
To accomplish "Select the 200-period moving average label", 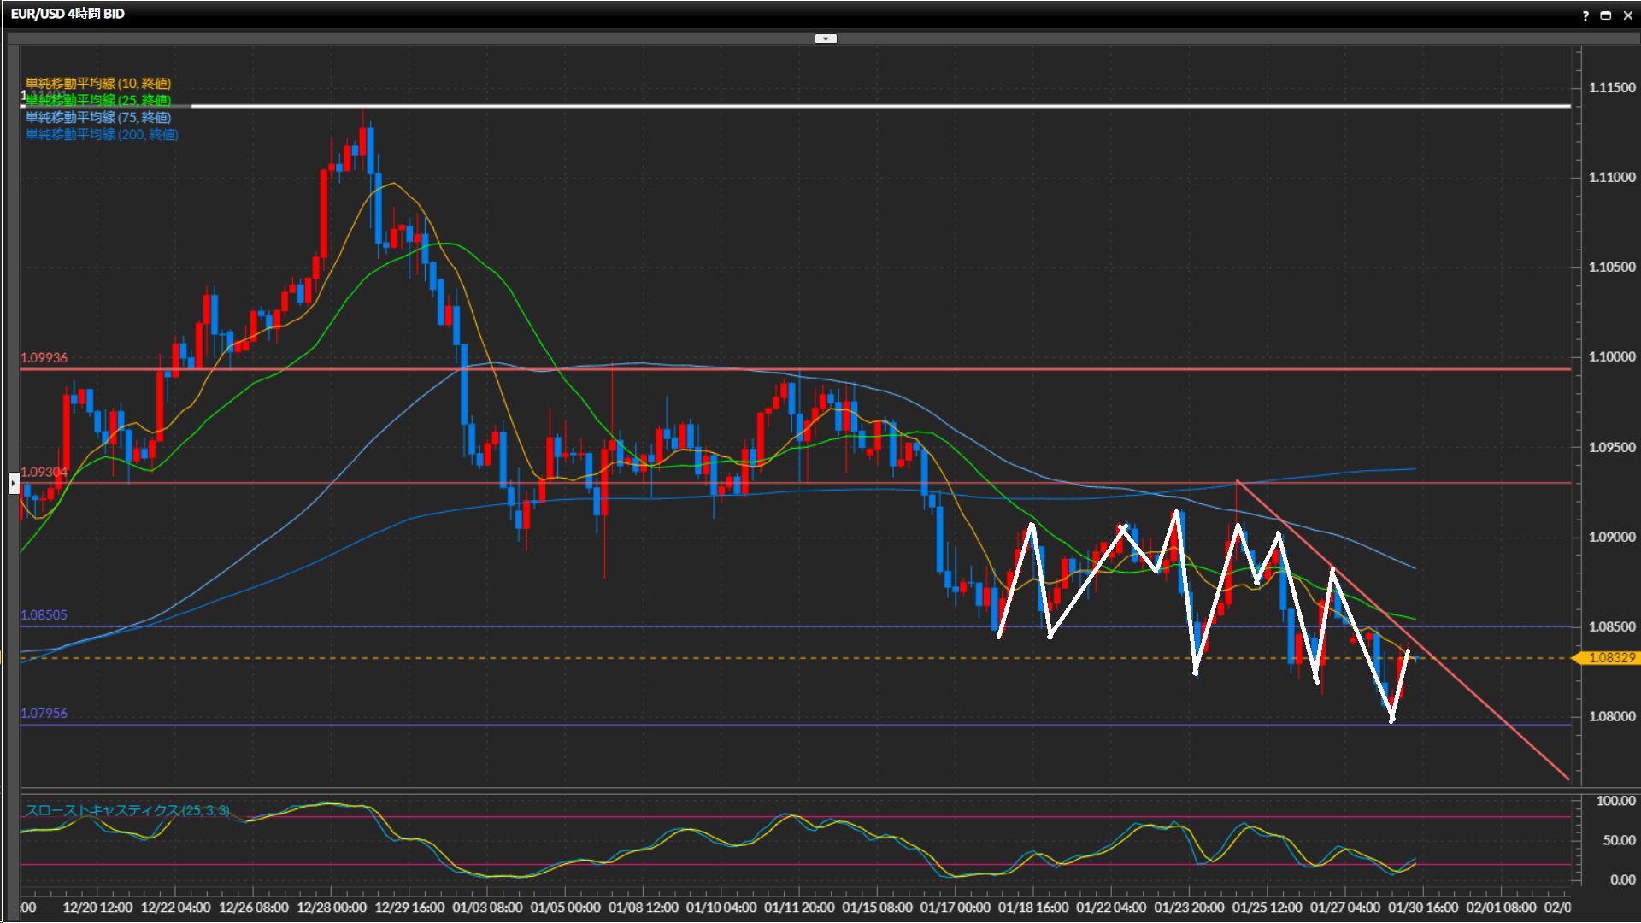I will 101,134.
